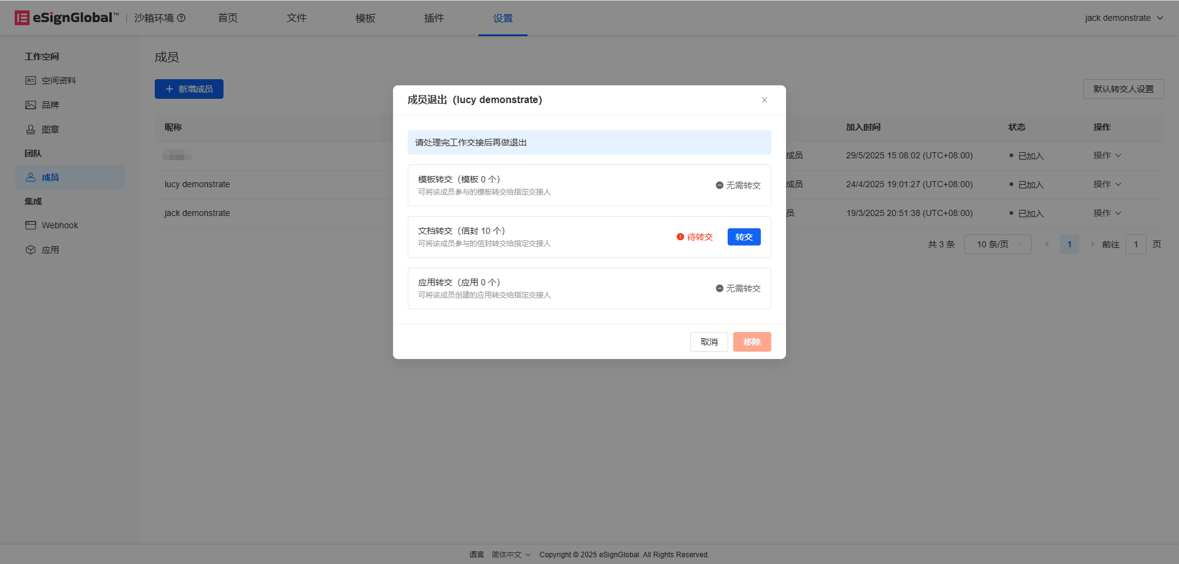Open the 简体中文 language dropdown

point(511,555)
